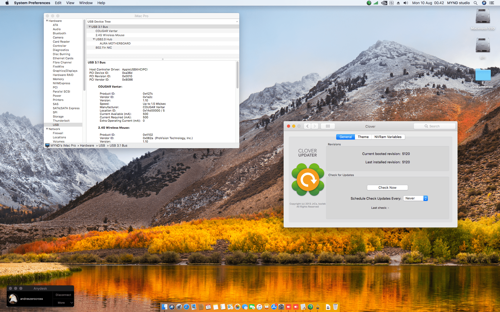Collapse USB 3.1 Bus tree node
500x312 pixels.
(90, 27)
